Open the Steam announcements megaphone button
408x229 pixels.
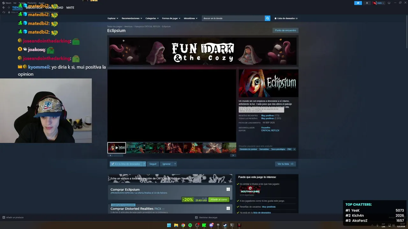[x=358, y=3]
